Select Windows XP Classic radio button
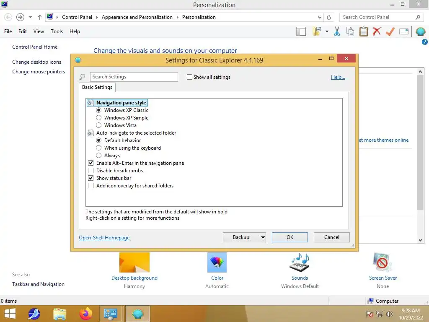Screen dimensions: 429x322 tap(99, 110)
